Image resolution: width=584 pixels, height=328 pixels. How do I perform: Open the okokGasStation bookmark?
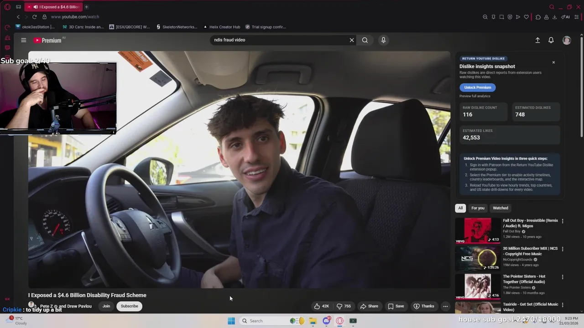35,27
